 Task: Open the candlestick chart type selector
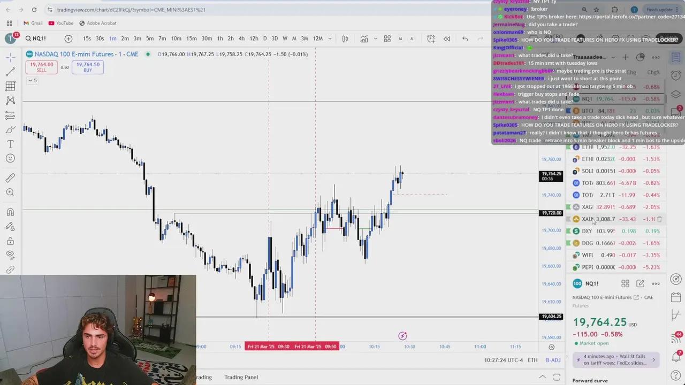[345, 38]
